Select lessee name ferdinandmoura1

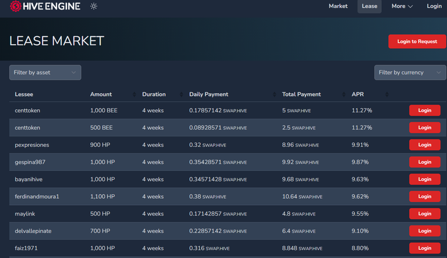[37, 196]
